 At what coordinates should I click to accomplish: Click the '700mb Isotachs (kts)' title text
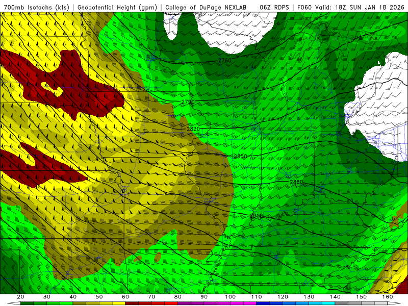click(x=36, y=7)
